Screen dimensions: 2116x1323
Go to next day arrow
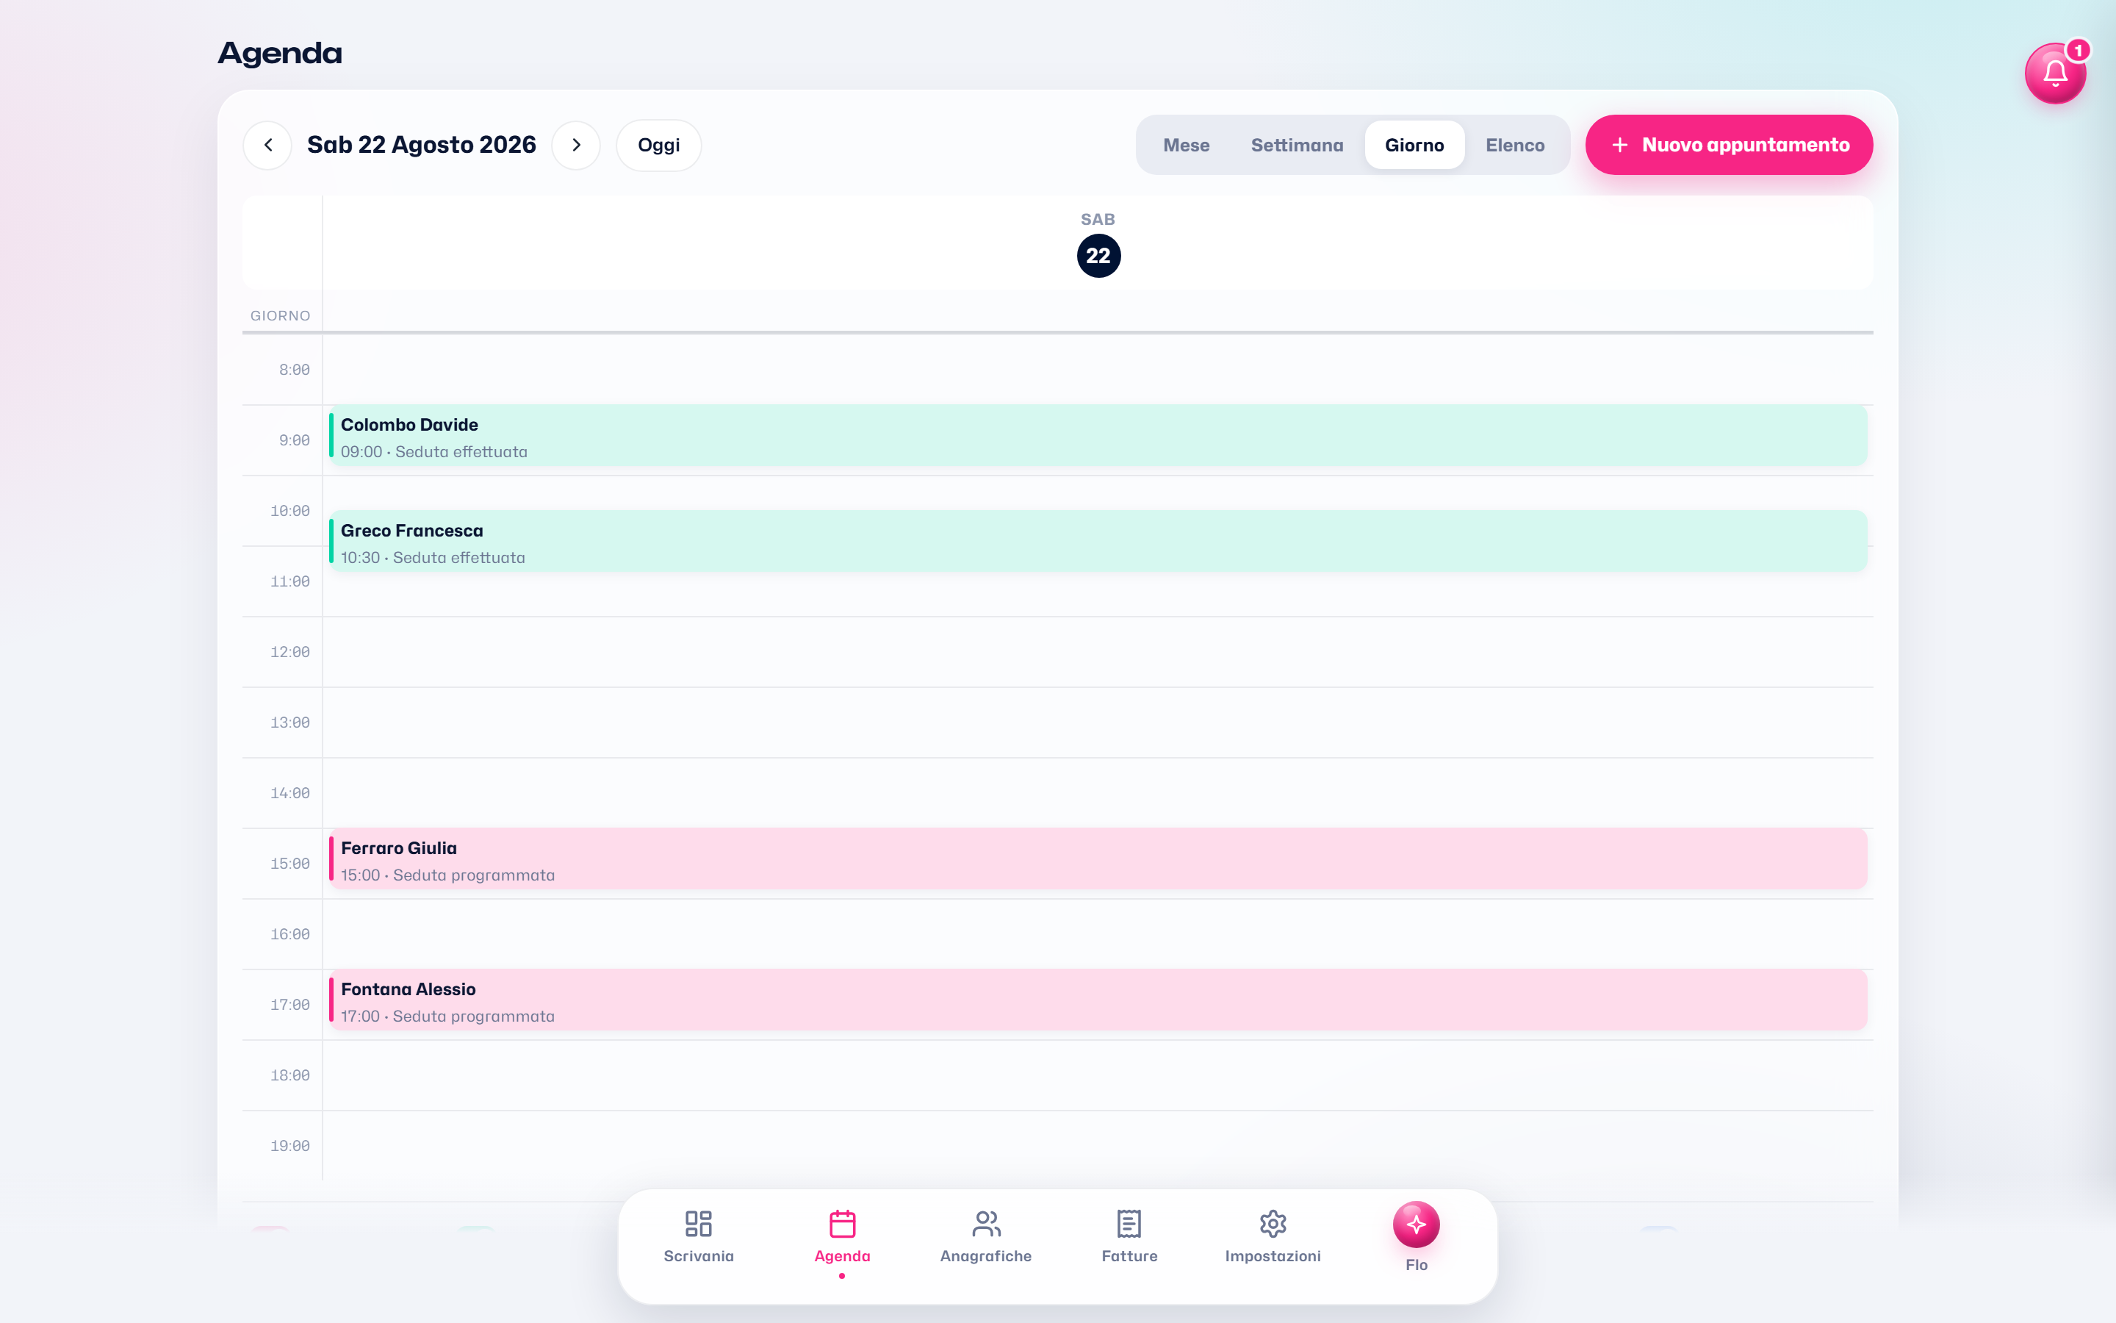point(576,146)
